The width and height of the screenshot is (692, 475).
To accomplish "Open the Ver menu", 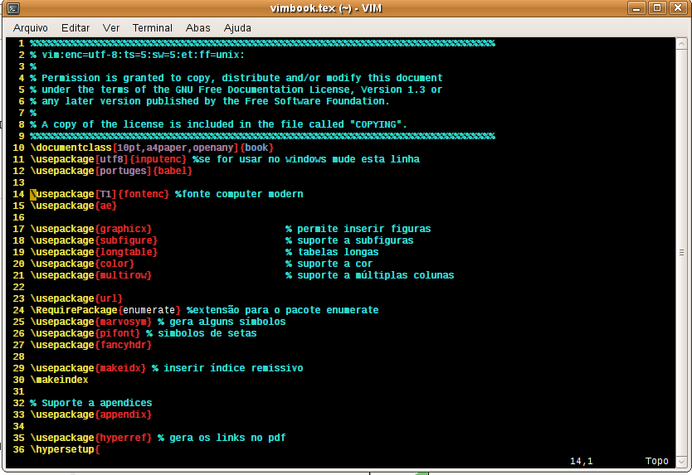I will point(111,27).
